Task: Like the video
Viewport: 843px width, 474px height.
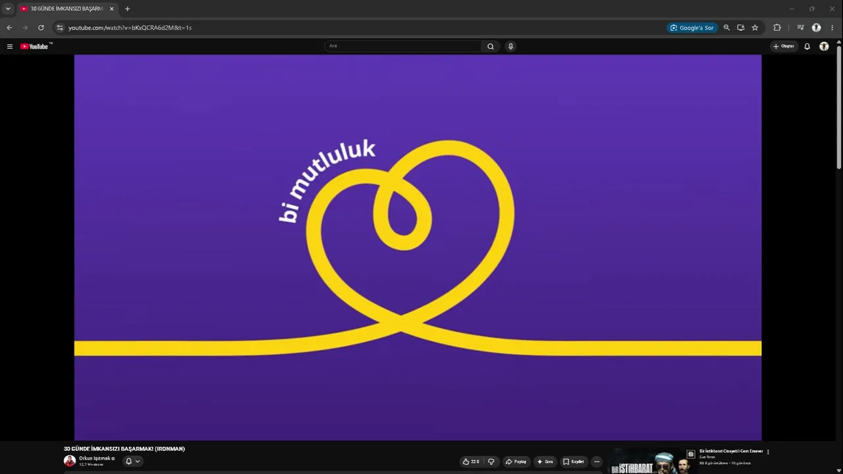Action: coord(471,461)
